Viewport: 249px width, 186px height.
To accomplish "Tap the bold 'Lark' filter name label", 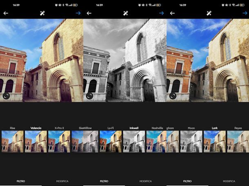I will coord(215,128).
